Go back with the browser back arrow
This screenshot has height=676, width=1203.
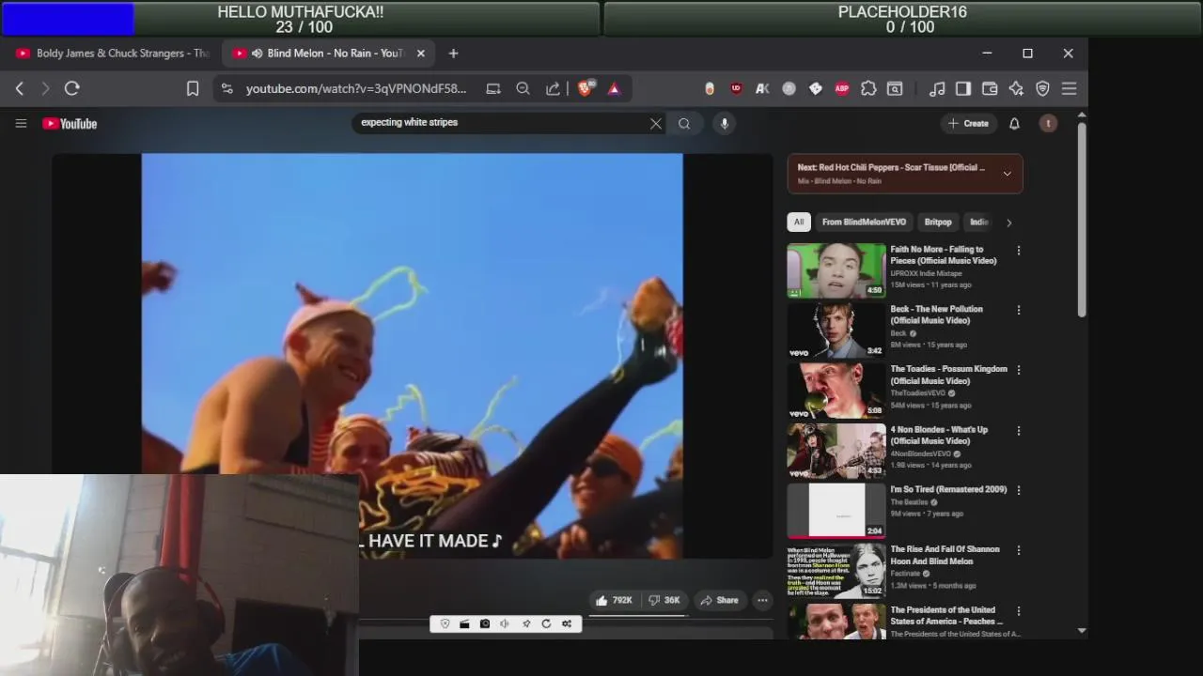click(20, 88)
